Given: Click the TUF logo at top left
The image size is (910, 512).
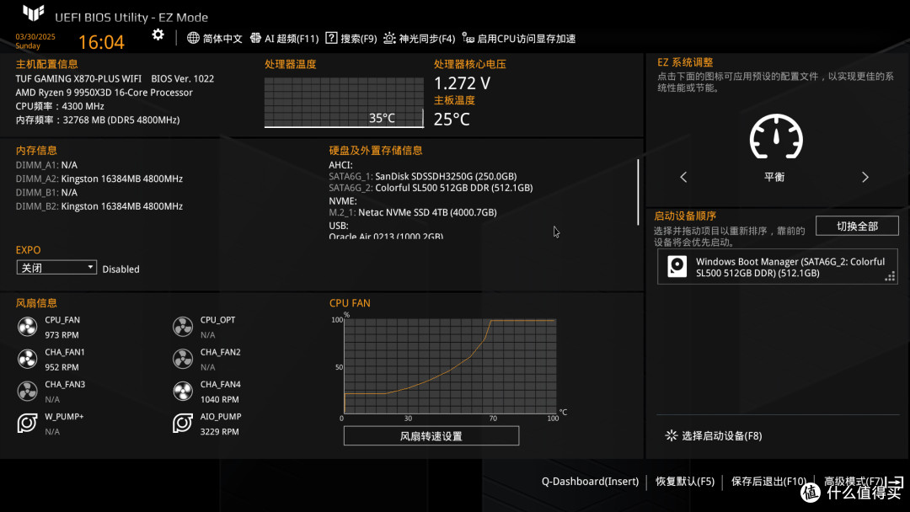Looking at the screenshot, I should click(33, 13).
